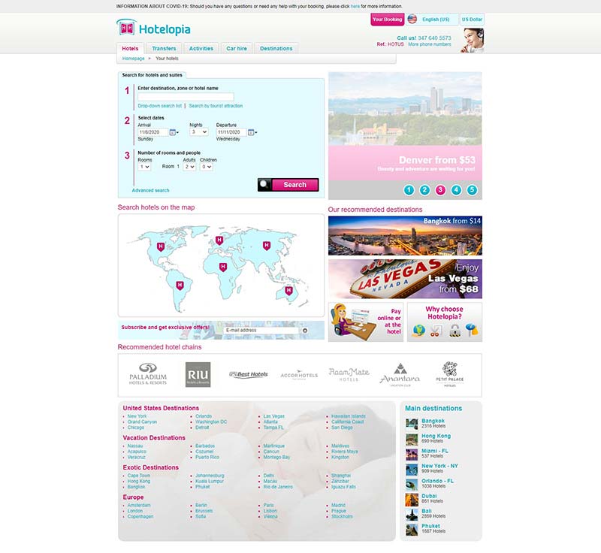Go to banner slide 1
Screen dimensions: 601x553
(409, 190)
